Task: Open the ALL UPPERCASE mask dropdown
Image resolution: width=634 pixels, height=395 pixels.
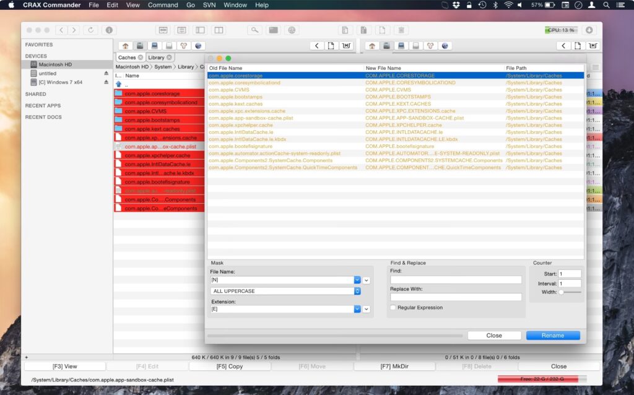Action: [358, 291]
